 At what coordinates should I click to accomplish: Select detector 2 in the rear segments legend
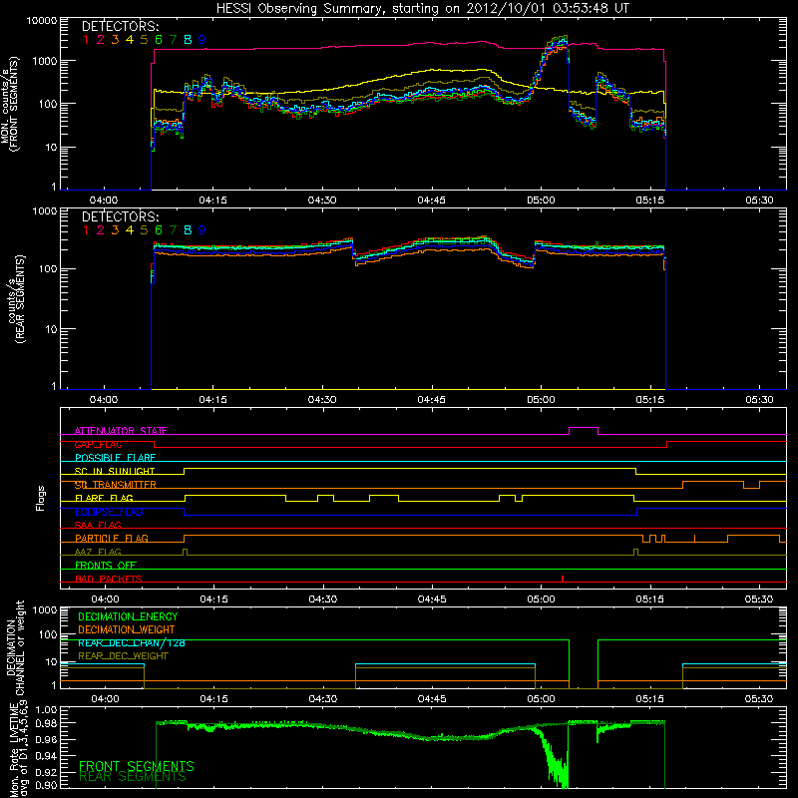point(101,230)
